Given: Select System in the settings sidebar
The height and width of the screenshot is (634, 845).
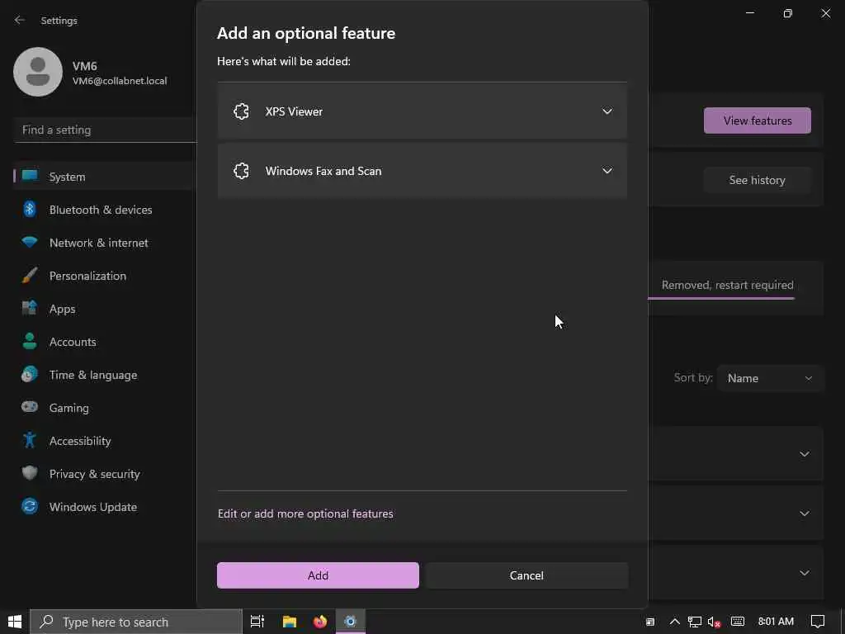Looking at the screenshot, I should point(105,177).
